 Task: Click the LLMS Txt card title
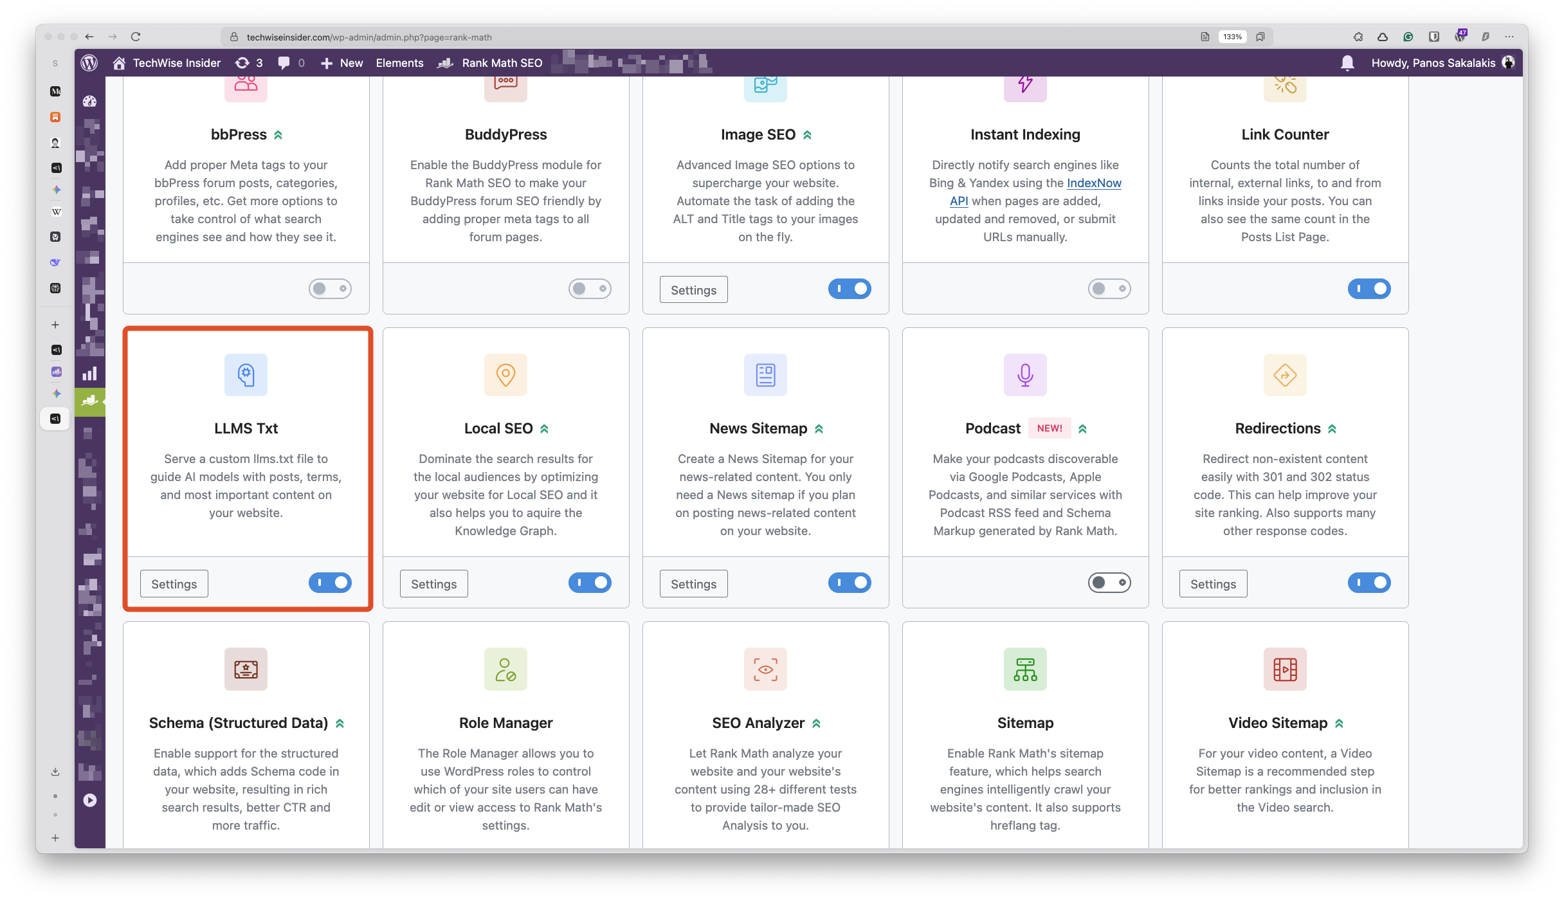(x=246, y=429)
